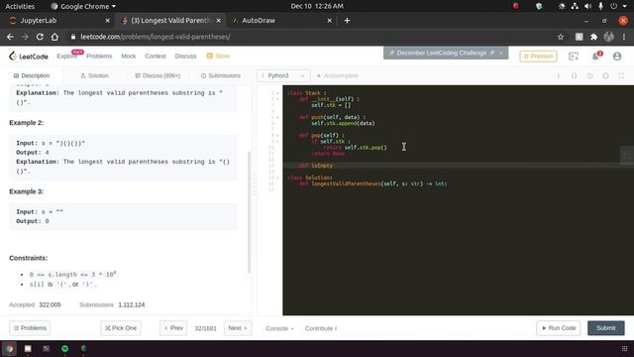This screenshot has height=357, width=634.
Task: Click the green shield tray icon
Action: [539, 6]
